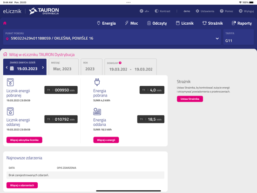Toggle high Kontrast mode

point(162,11)
